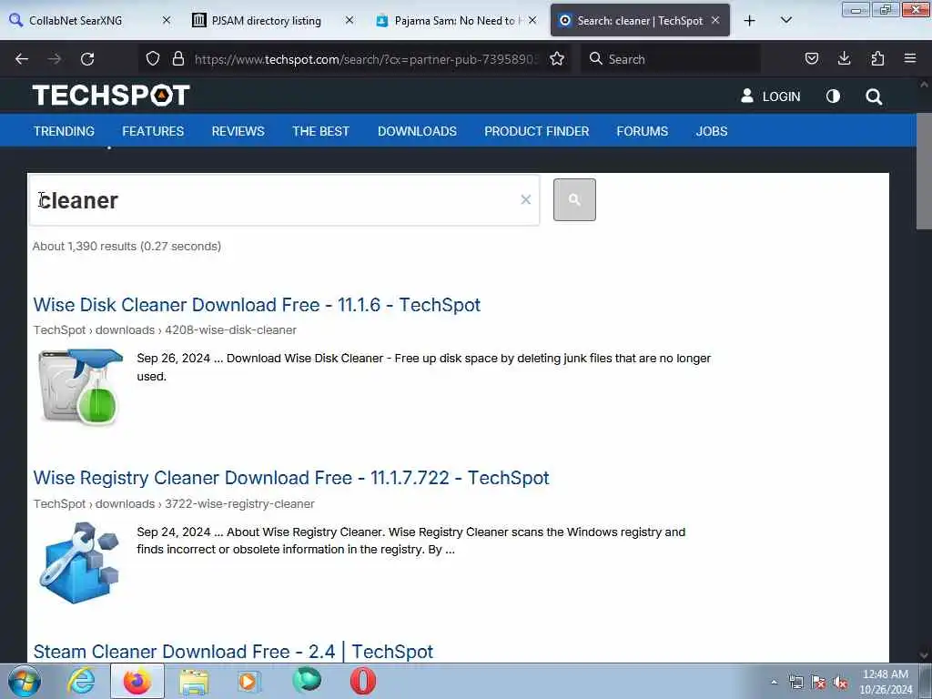View site security lock information

(x=177, y=59)
